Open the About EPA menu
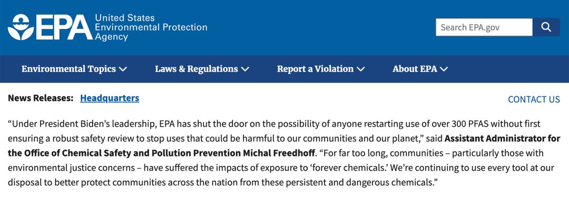Screen dimensions: 569x197 pyautogui.click(x=415, y=69)
